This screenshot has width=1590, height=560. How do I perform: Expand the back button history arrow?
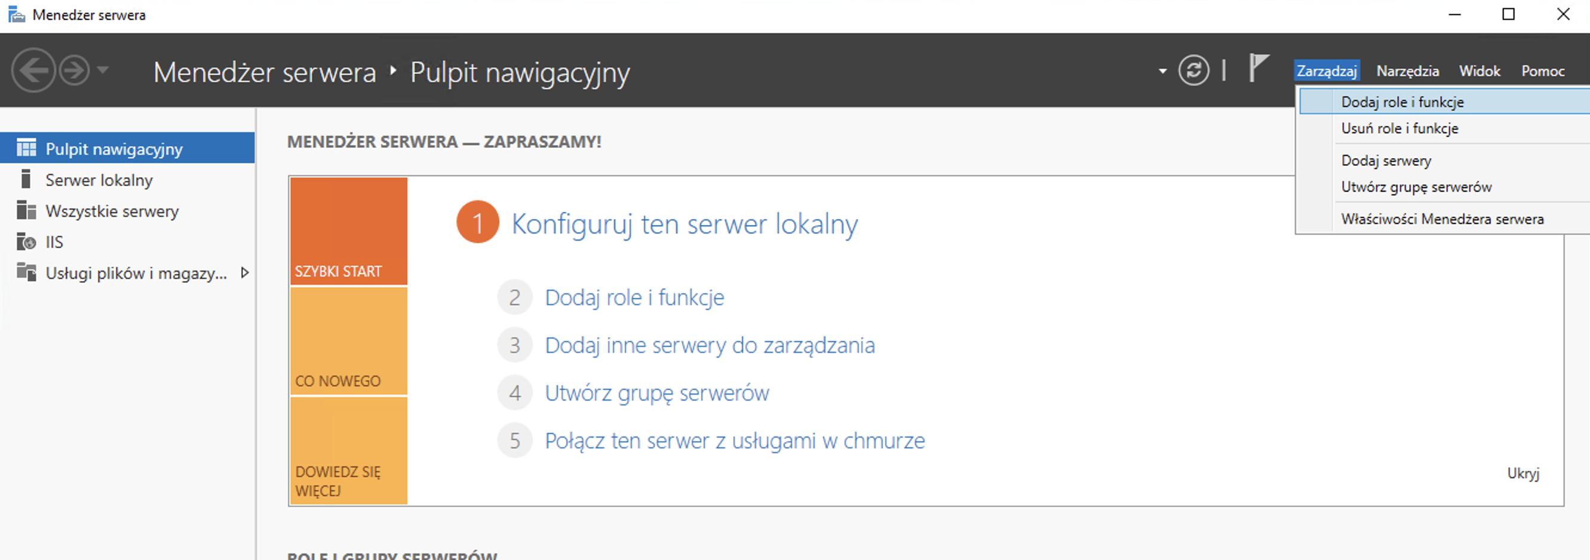tap(103, 70)
